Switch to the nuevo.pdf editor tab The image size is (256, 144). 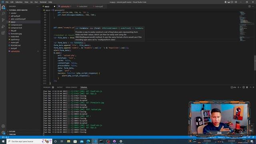click(x=98, y=6)
